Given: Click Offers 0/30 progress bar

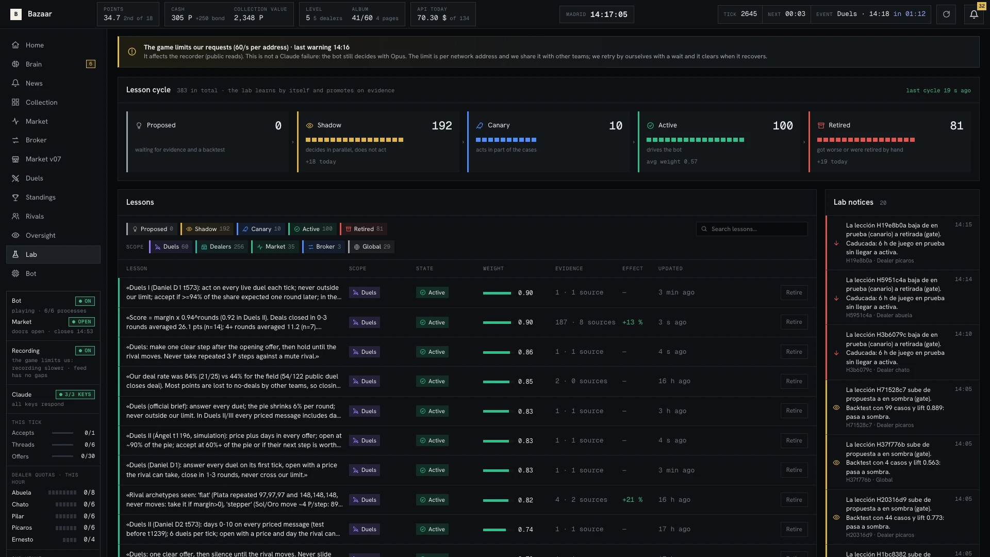Looking at the screenshot, I should click(62, 456).
